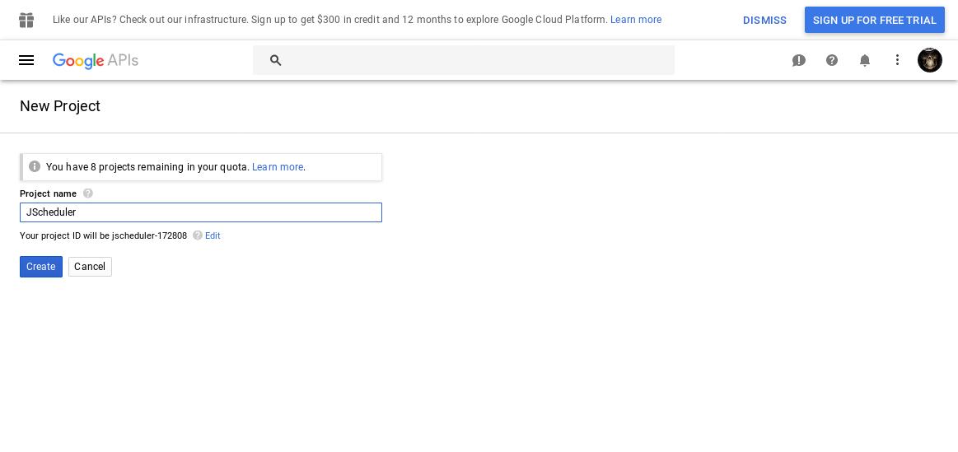Screen dimensions: 958x452
Task: Click Sign Up For Free Trial
Action: click(874, 20)
